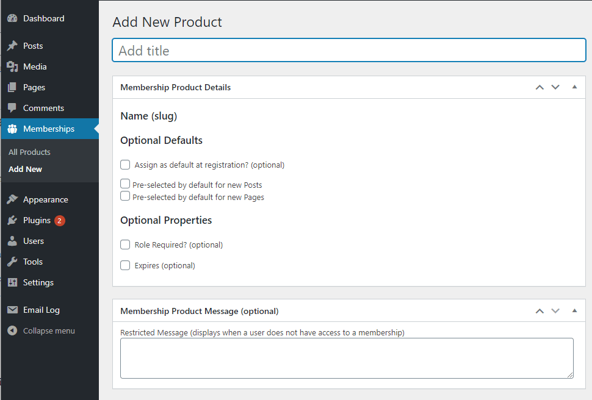Open the Settings menu item
The image size is (592, 400).
pyautogui.click(x=38, y=282)
